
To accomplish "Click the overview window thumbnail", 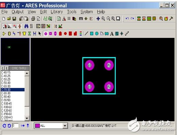I will [x=15, y=51].
